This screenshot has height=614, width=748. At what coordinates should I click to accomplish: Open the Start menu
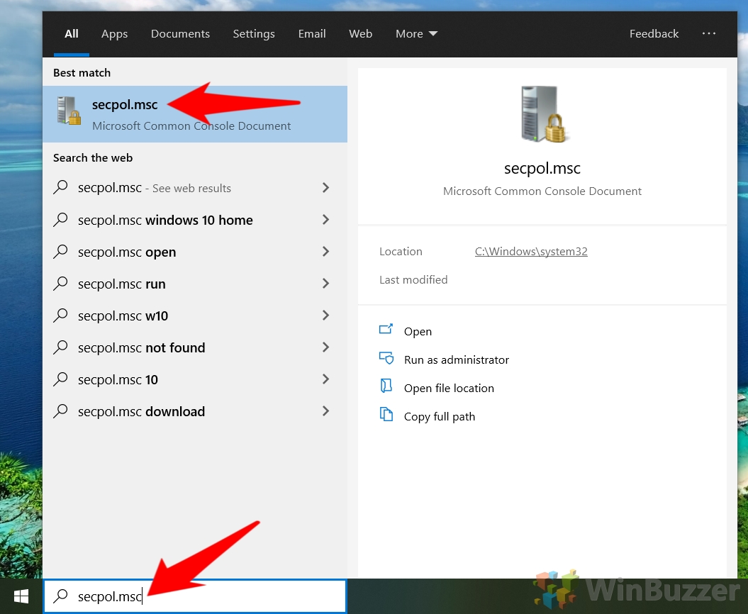21,596
